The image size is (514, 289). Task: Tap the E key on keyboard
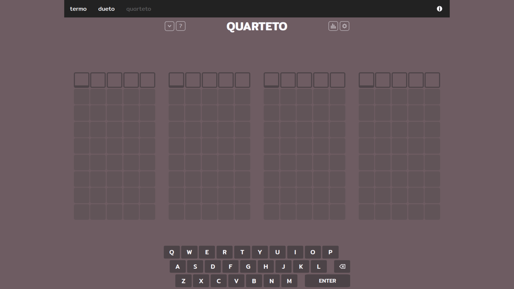point(207,252)
